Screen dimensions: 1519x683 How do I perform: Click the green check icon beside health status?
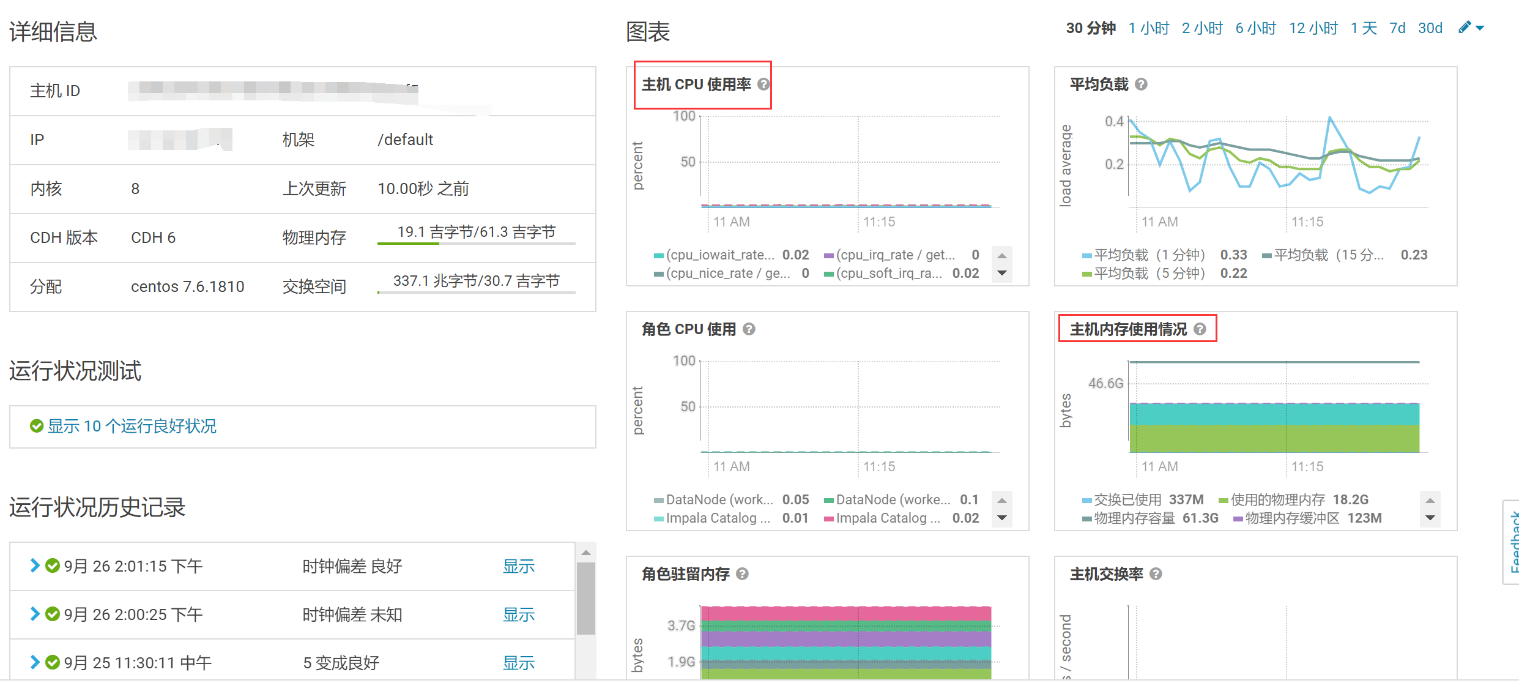pyautogui.click(x=36, y=426)
